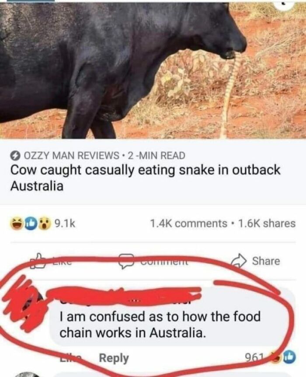Tap the Comment speech bubble icon
Image resolution: width=306 pixels, height=377 pixels.
pyautogui.click(x=126, y=262)
